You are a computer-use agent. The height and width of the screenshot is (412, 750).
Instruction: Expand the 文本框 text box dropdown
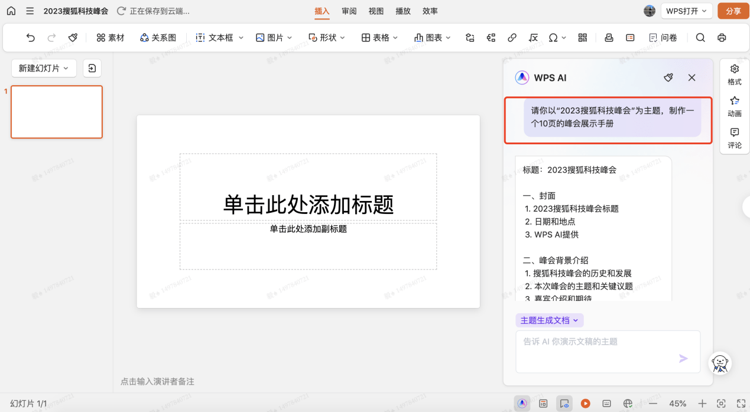(242, 37)
